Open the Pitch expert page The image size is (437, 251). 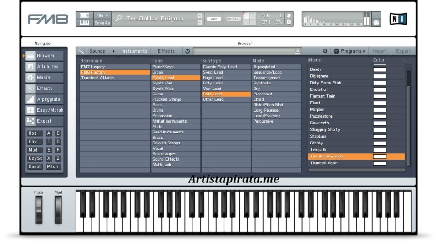[x=53, y=167]
